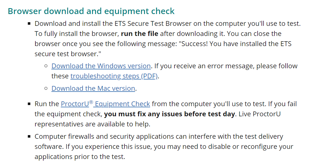
Task: Click circle bullet before Windows version link
Action: (46, 66)
